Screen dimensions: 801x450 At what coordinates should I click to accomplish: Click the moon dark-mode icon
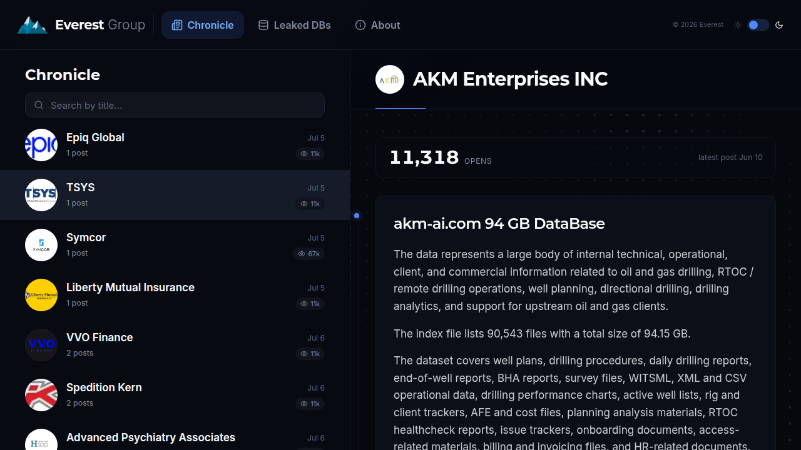pyautogui.click(x=779, y=25)
